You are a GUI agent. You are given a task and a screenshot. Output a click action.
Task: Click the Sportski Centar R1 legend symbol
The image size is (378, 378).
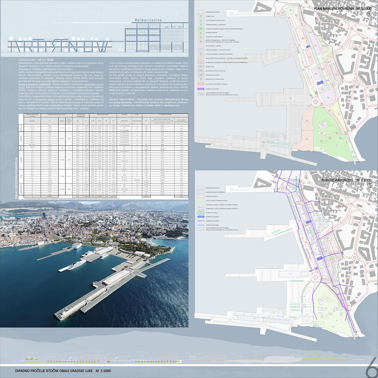click(201, 32)
